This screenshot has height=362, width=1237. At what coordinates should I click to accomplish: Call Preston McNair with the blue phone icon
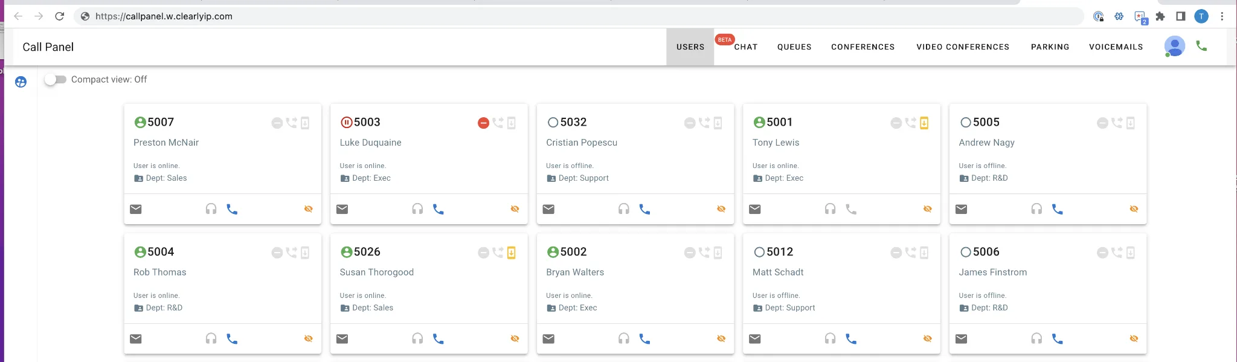click(x=232, y=209)
